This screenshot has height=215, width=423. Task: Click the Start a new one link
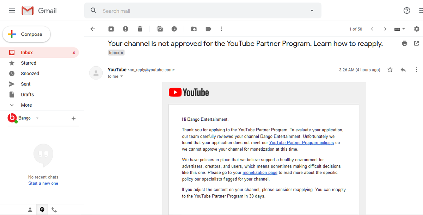click(43, 183)
